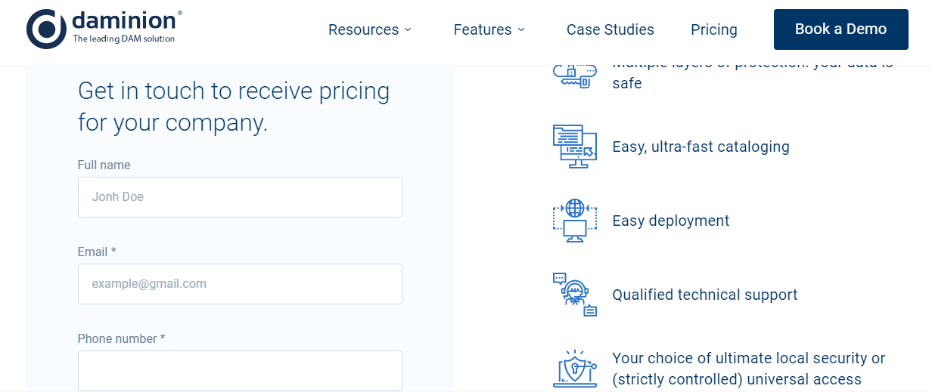This screenshot has height=392, width=932.
Task: Focus the Email input field
Action: coord(240,284)
